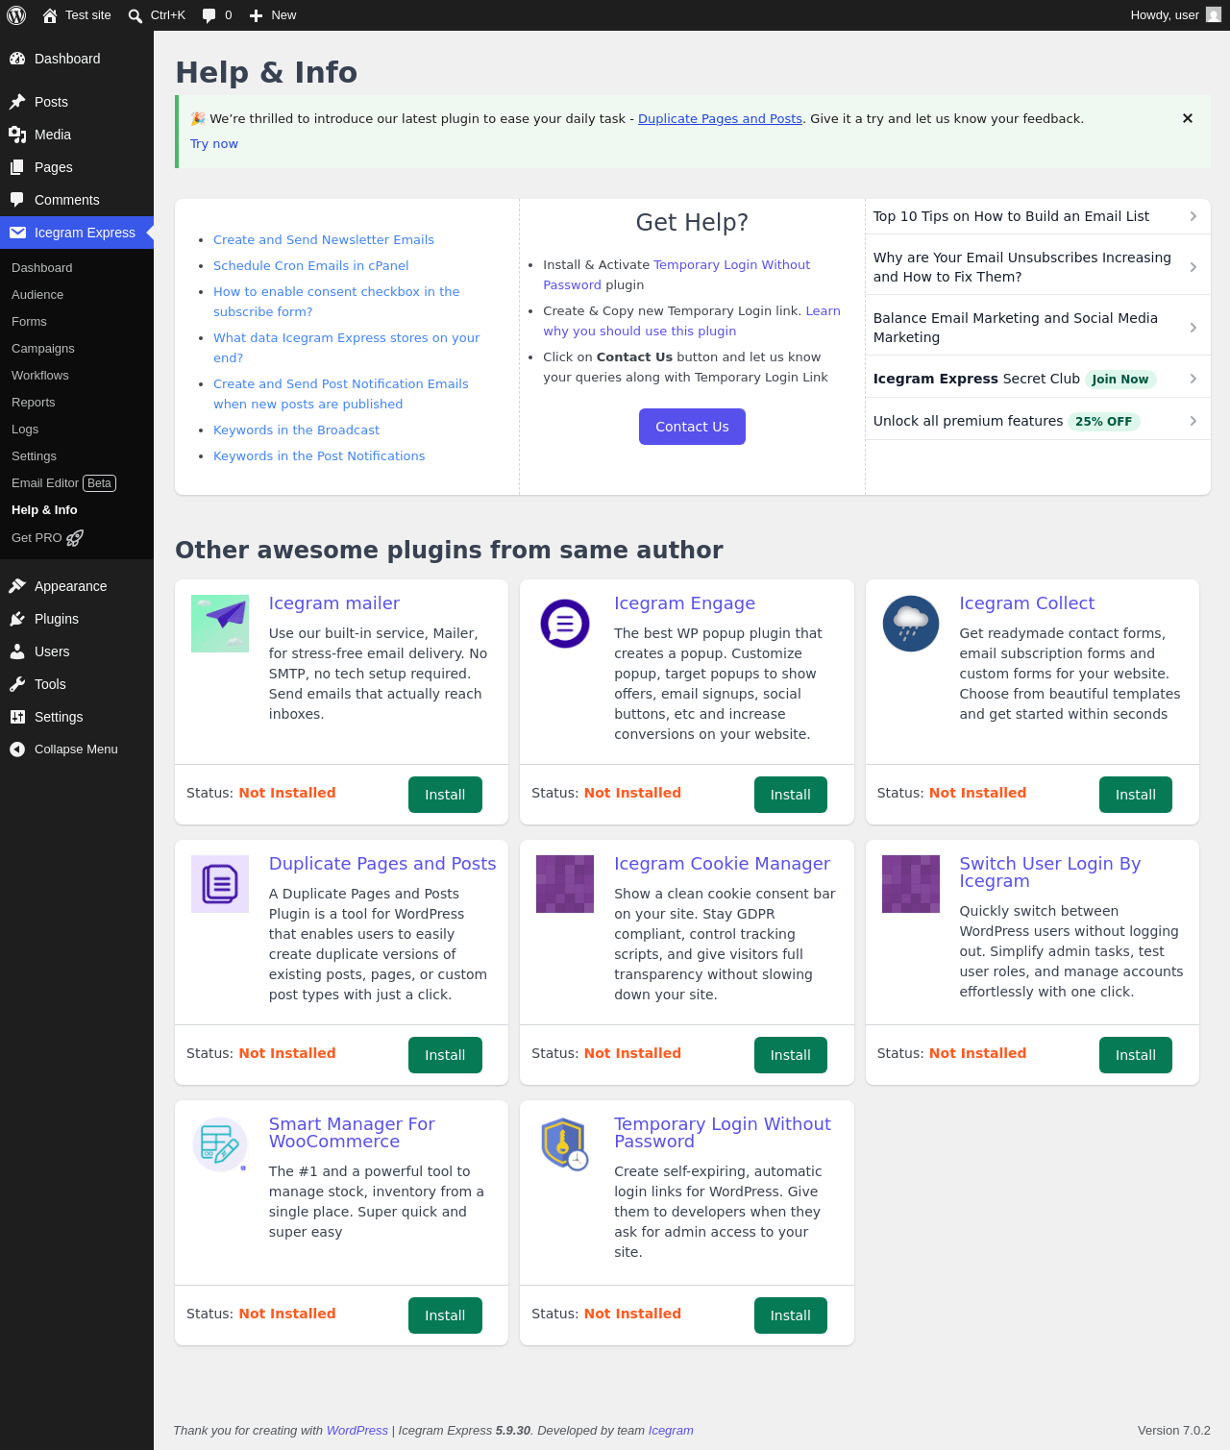
Task: Click the Icegram Engage round logo
Action: click(565, 624)
